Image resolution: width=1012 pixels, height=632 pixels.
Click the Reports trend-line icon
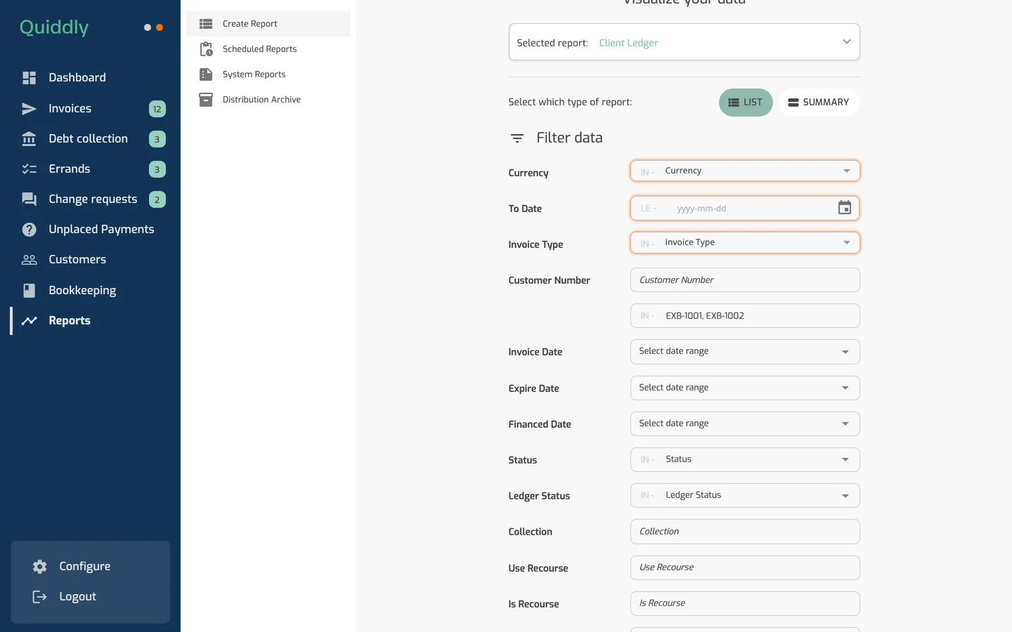(x=29, y=321)
